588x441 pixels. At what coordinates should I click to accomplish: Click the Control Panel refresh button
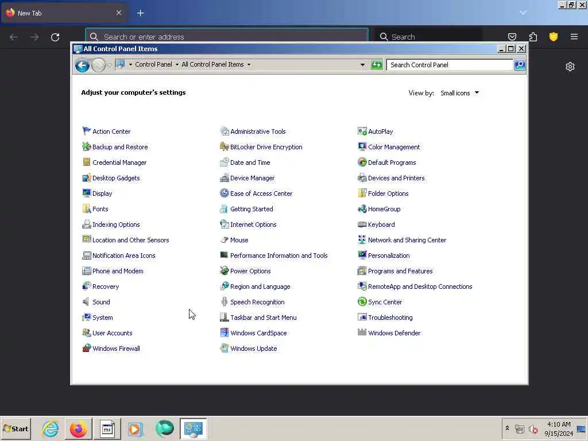377,65
